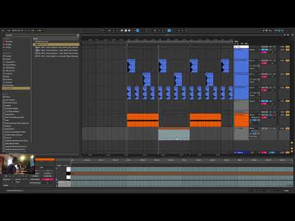Select the first result row in browser list

point(56,42)
